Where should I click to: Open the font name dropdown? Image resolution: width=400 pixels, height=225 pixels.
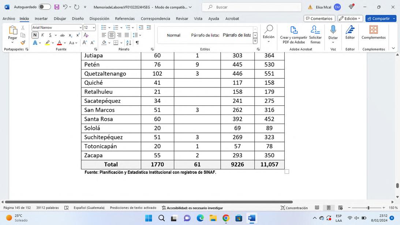click(81, 27)
